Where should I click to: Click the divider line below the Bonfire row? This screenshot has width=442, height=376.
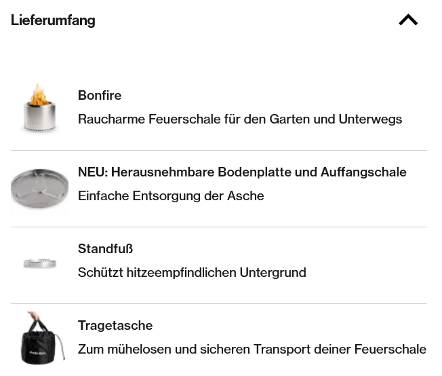(219, 150)
